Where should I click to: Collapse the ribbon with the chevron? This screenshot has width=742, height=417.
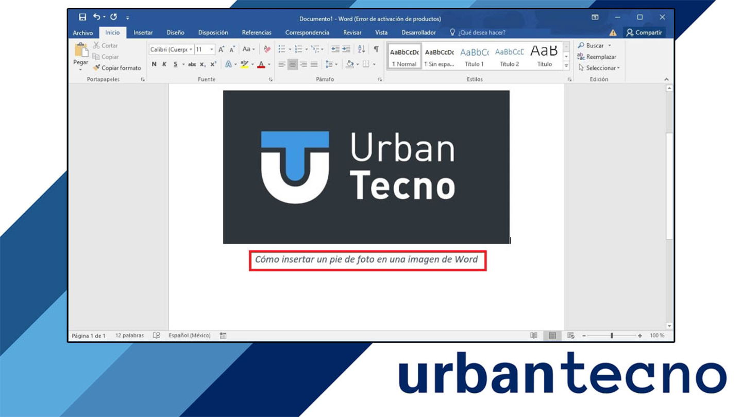point(666,79)
